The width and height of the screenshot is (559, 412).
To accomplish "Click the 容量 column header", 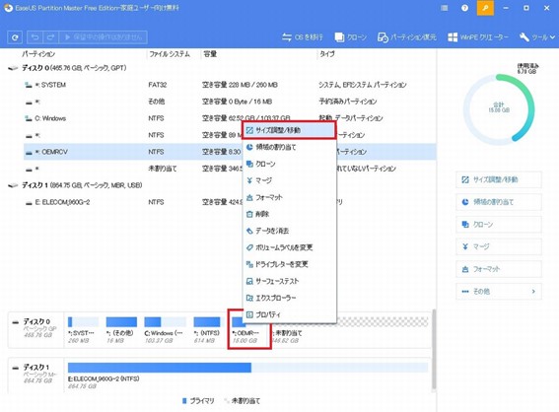I will pyautogui.click(x=210, y=54).
